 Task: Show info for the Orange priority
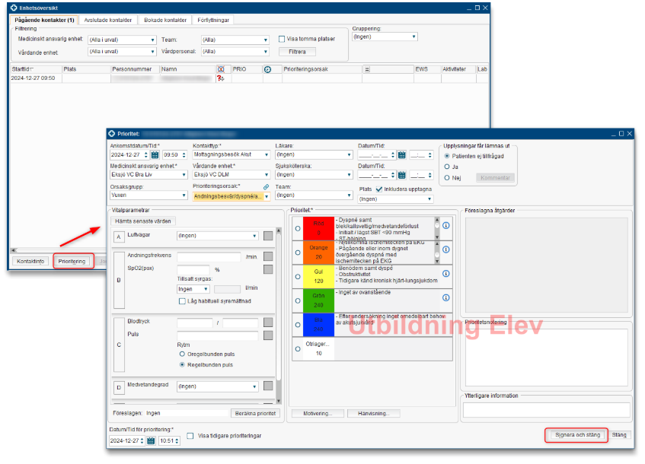point(446,250)
